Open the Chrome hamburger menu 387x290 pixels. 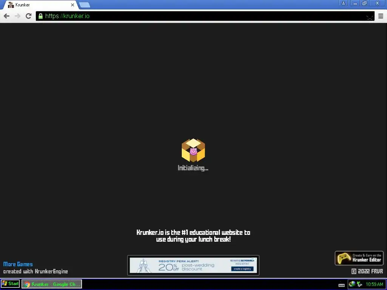pyautogui.click(x=381, y=16)
